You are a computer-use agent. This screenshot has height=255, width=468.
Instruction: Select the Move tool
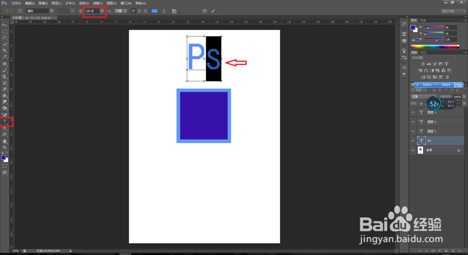click(5, 25)
